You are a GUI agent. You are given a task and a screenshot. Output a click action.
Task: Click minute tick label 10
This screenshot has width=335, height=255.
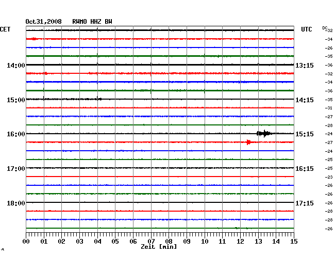click(205, 242)
